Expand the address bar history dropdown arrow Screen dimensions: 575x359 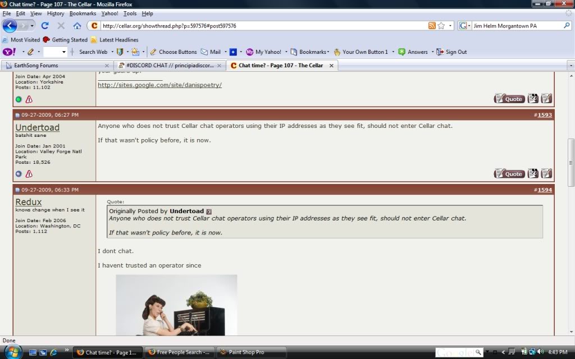pyautogui.click(x=450, y=26)
